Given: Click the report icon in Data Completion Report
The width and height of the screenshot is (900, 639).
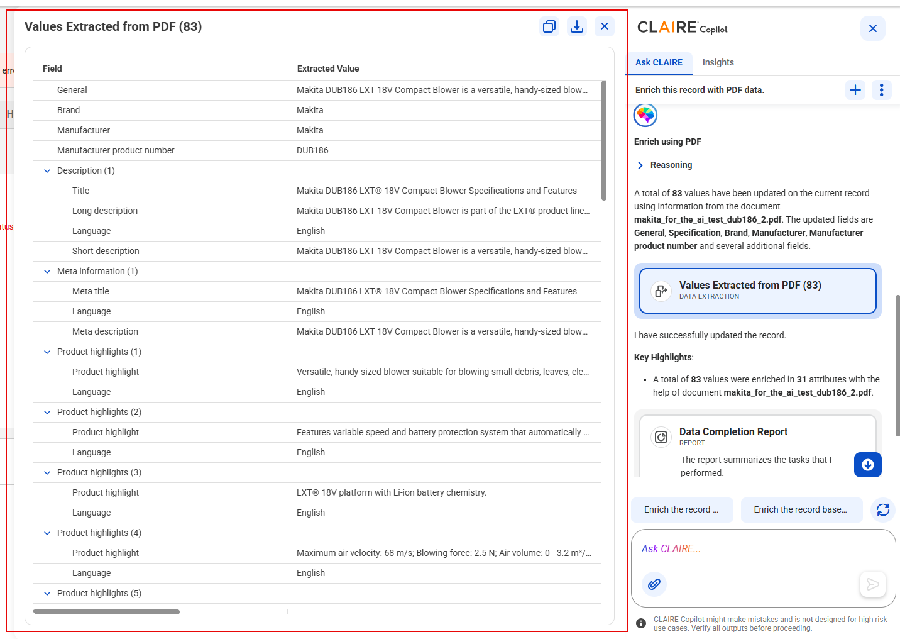Looking at the screenshot, I should (661, 437).
